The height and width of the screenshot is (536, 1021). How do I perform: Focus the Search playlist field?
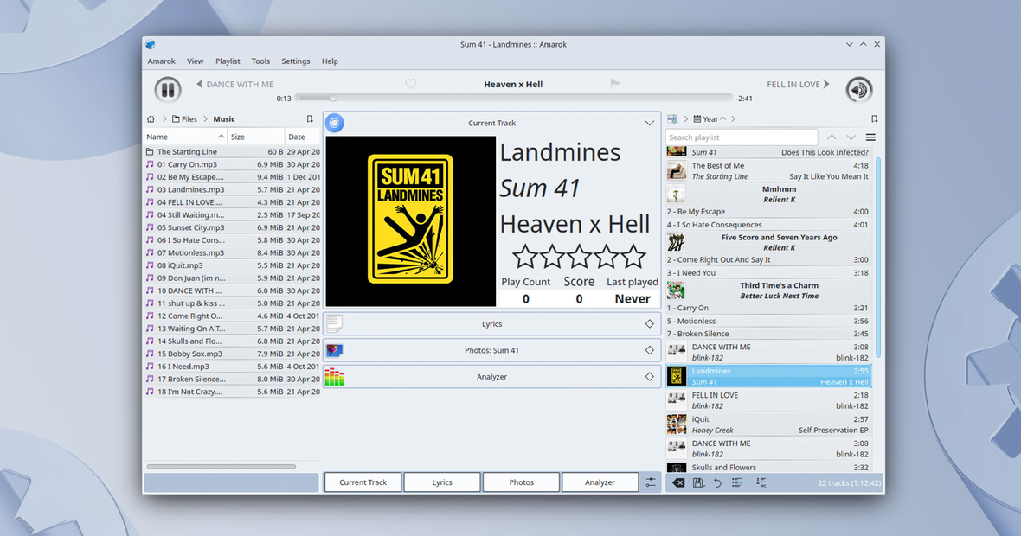click(741, 137)
